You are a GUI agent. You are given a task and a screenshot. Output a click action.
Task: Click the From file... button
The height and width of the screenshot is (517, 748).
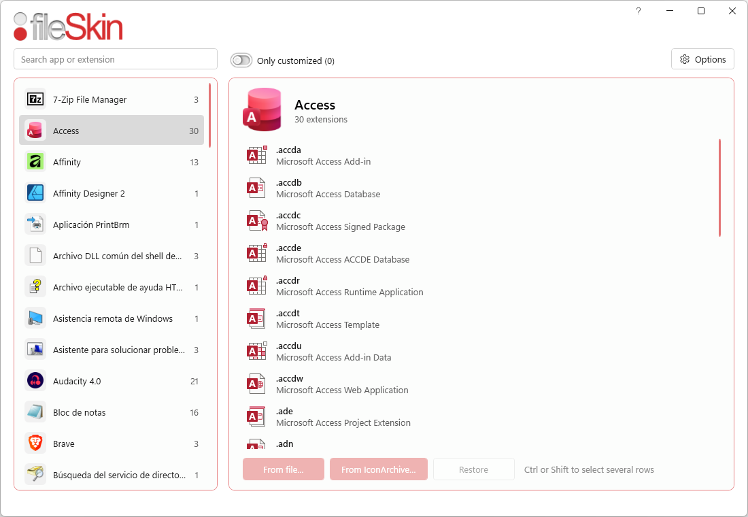click(284, 469)
